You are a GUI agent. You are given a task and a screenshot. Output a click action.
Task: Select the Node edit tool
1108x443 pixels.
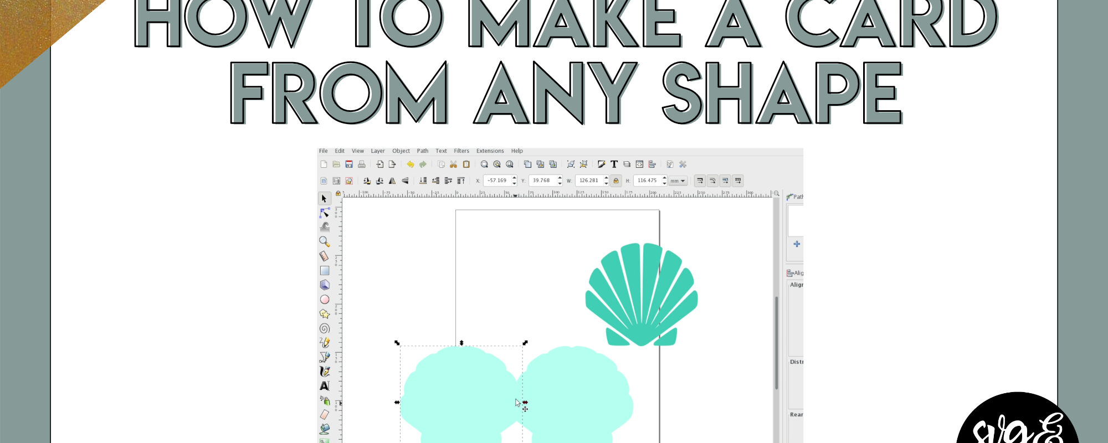(x=325, y=213)
